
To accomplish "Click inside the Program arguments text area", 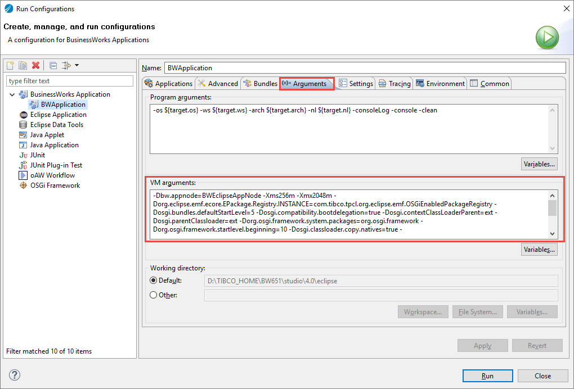I will click(x=349, y=129).
